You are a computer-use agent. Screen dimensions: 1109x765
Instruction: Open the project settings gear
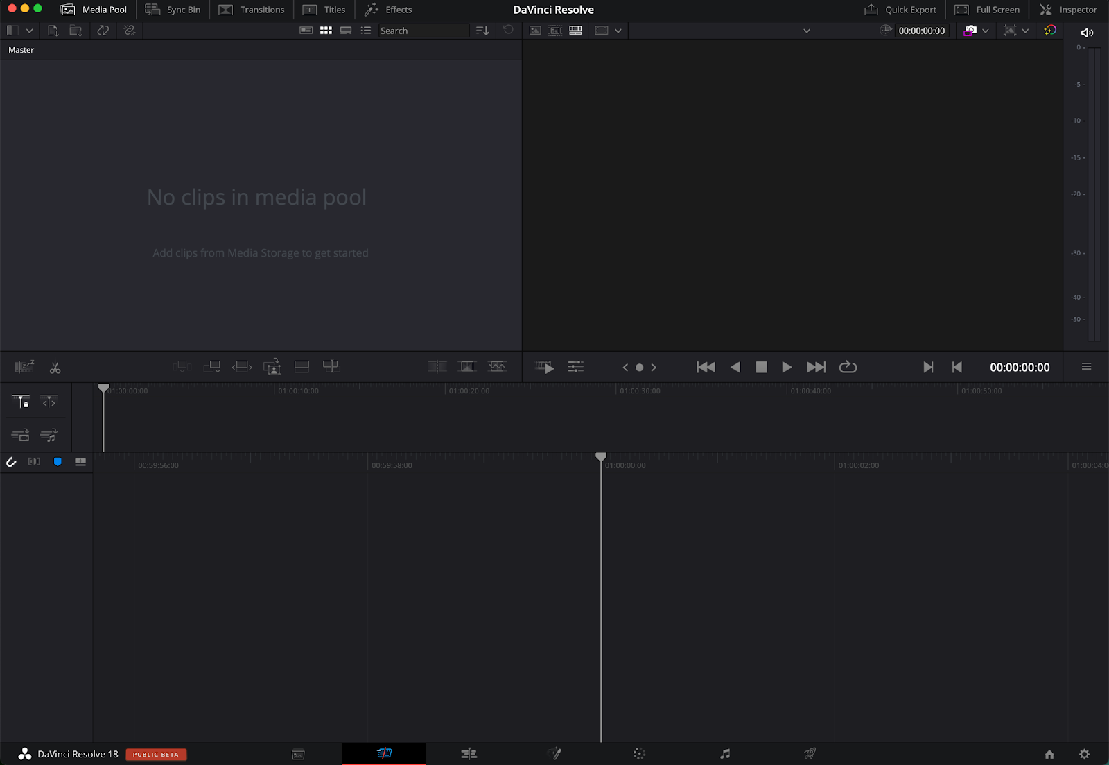pos(1085,753)
